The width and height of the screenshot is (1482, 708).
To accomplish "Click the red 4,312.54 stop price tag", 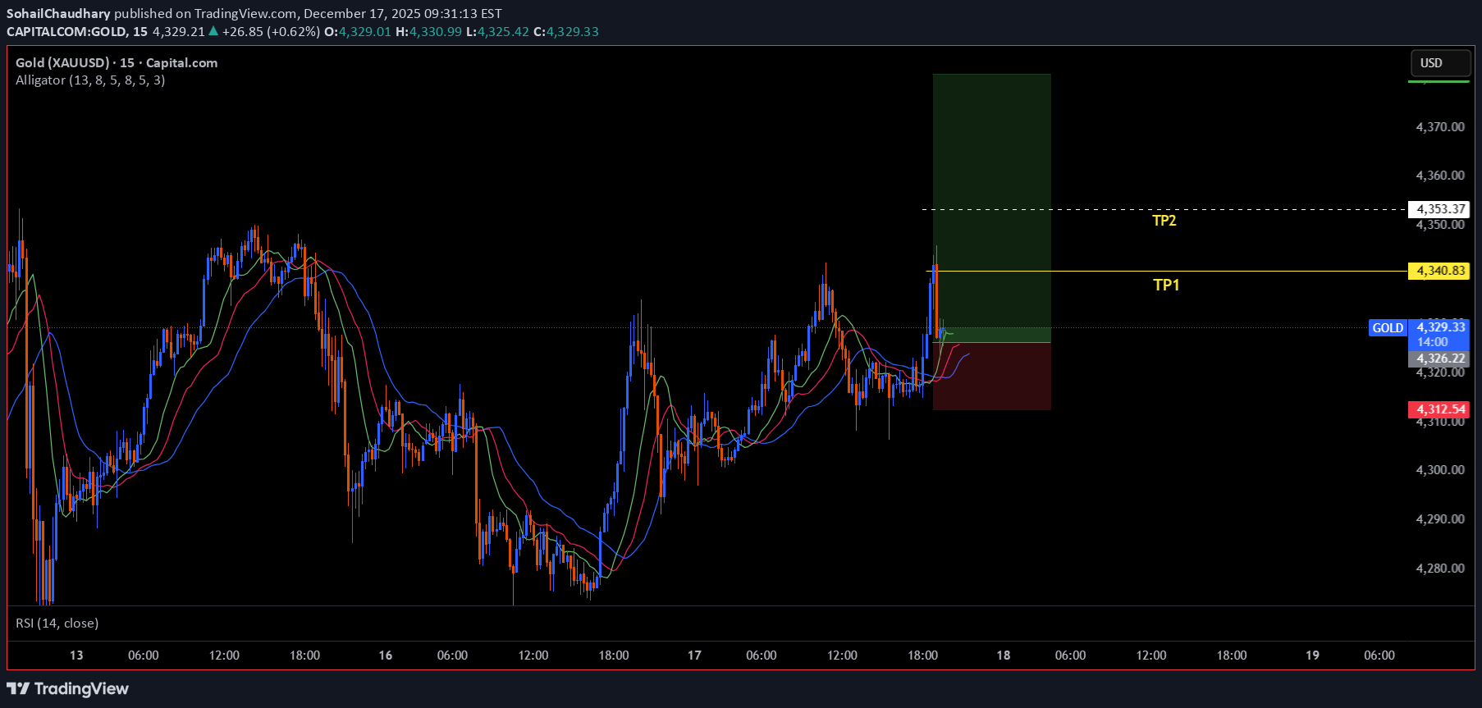I will (1439, 409).
